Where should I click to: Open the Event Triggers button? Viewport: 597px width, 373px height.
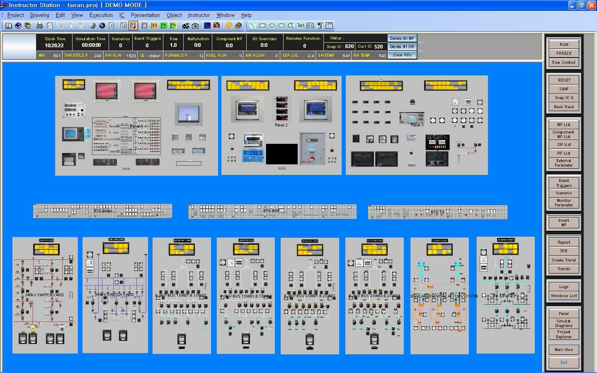[x=564, y=183]
